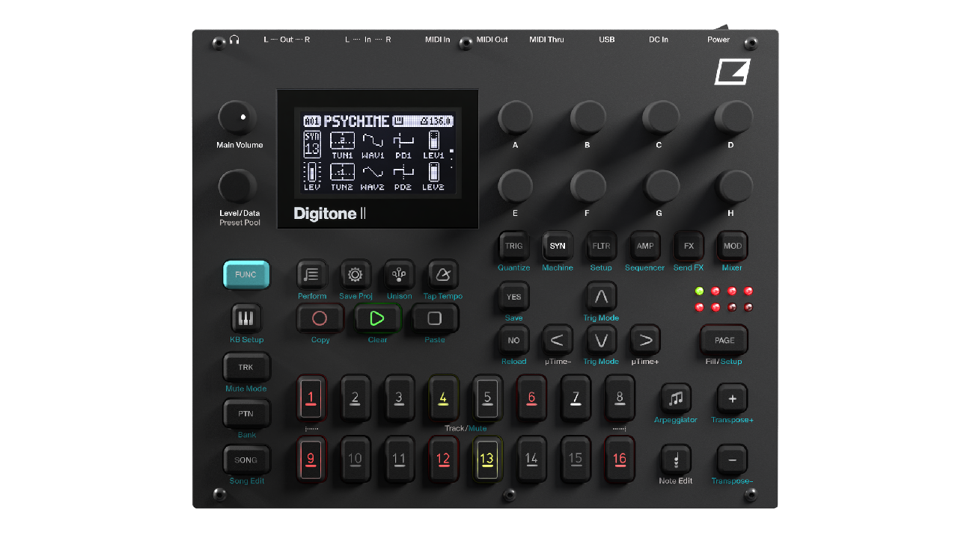Click the green pattern page LED
This screenshot has height=538, width=958.
point(699,291)
